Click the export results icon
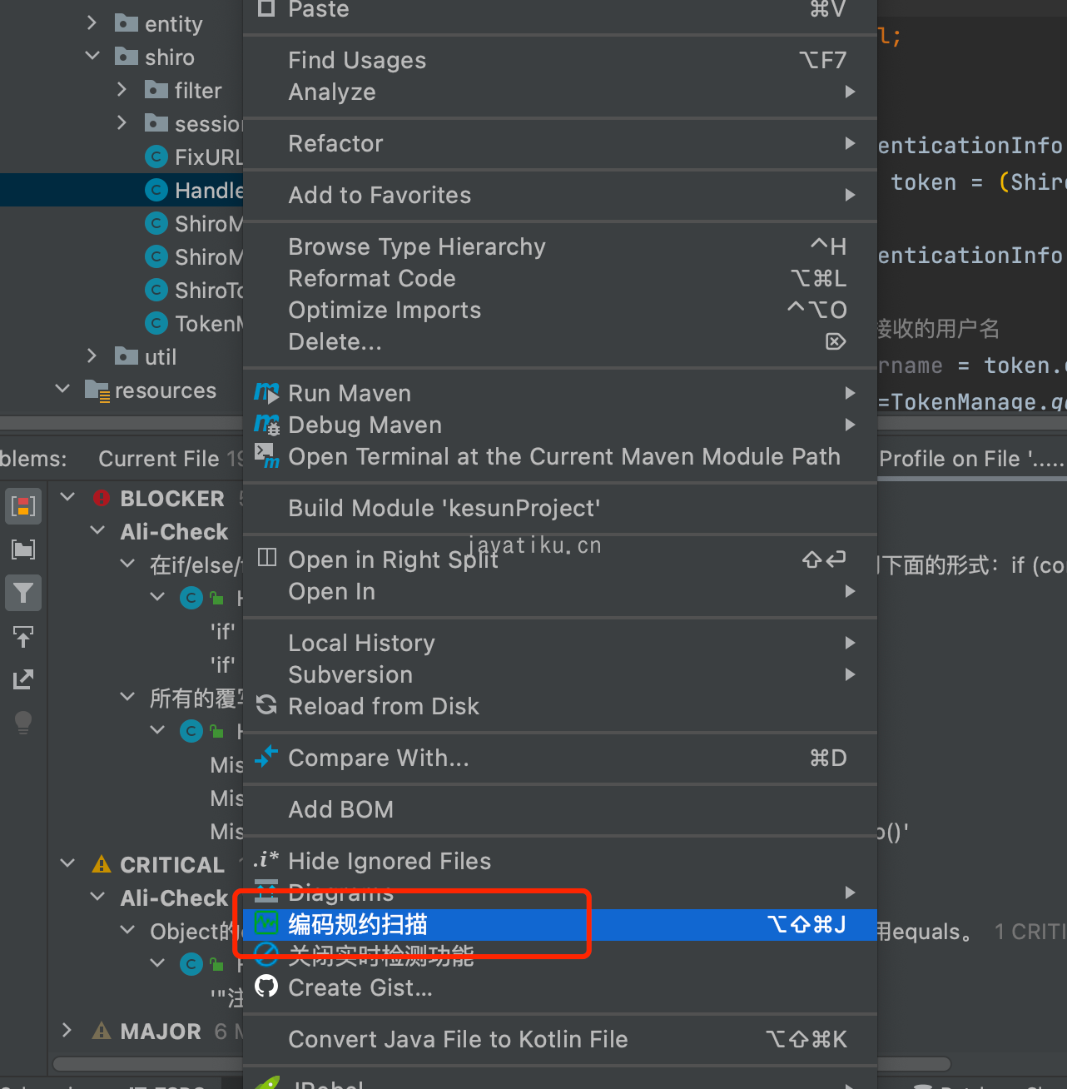The image size is (1067, 1089). coord(23,679)
